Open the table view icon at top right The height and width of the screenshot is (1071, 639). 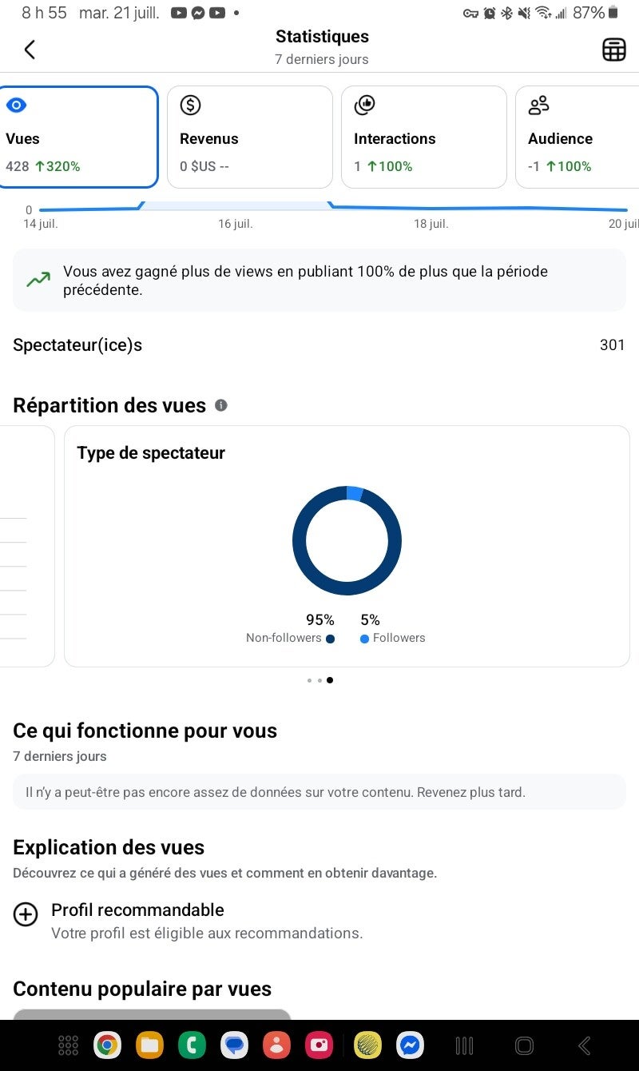613,50
